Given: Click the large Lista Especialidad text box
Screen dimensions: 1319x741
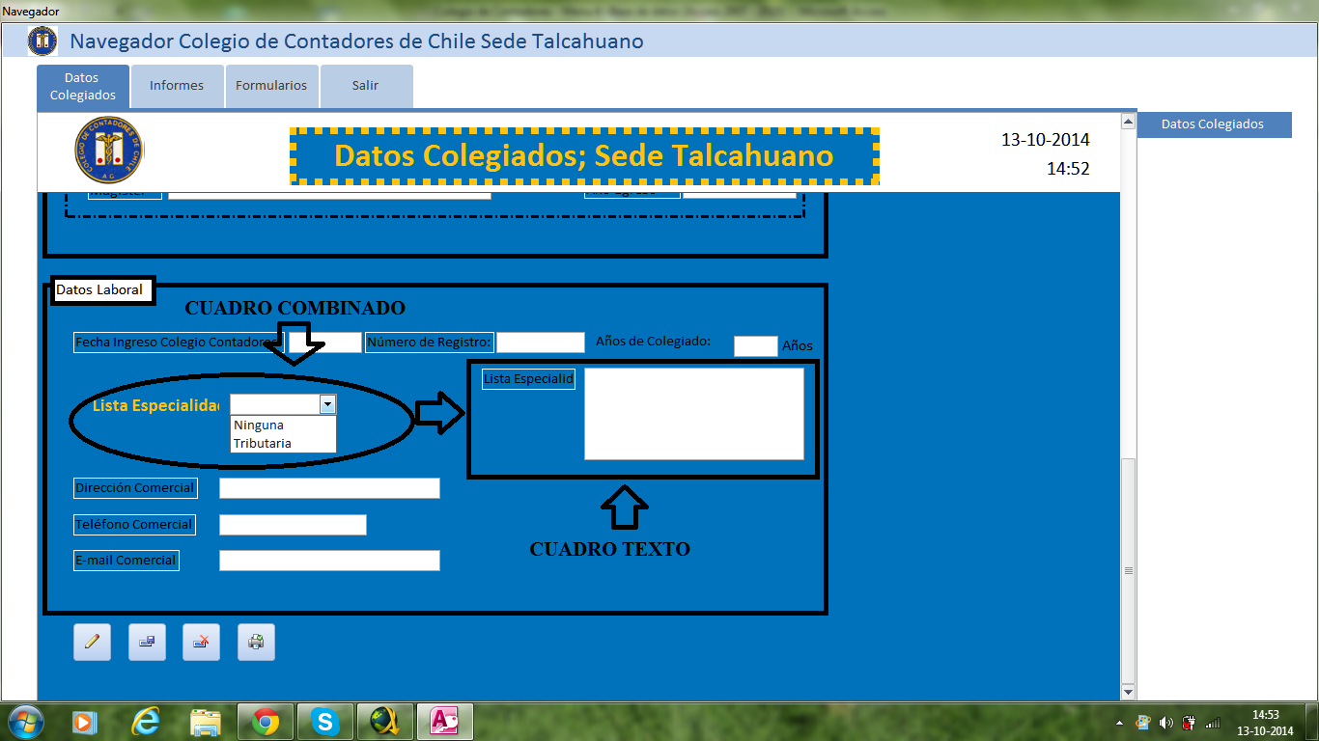Looking at the screenshot, I should point(694,414).
